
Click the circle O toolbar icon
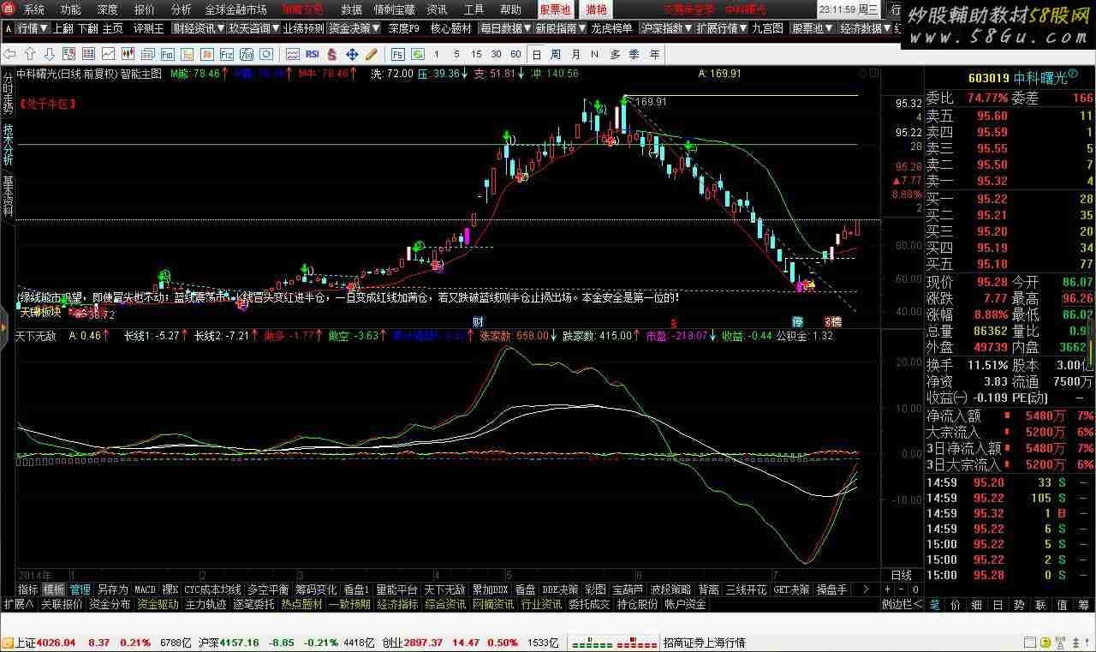point(265,53)
